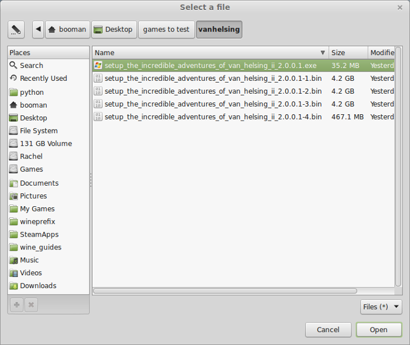Select the 2.0.0.1-4.bin file
This screenshot has width=410, height=345.
click(x=244, y=117)
